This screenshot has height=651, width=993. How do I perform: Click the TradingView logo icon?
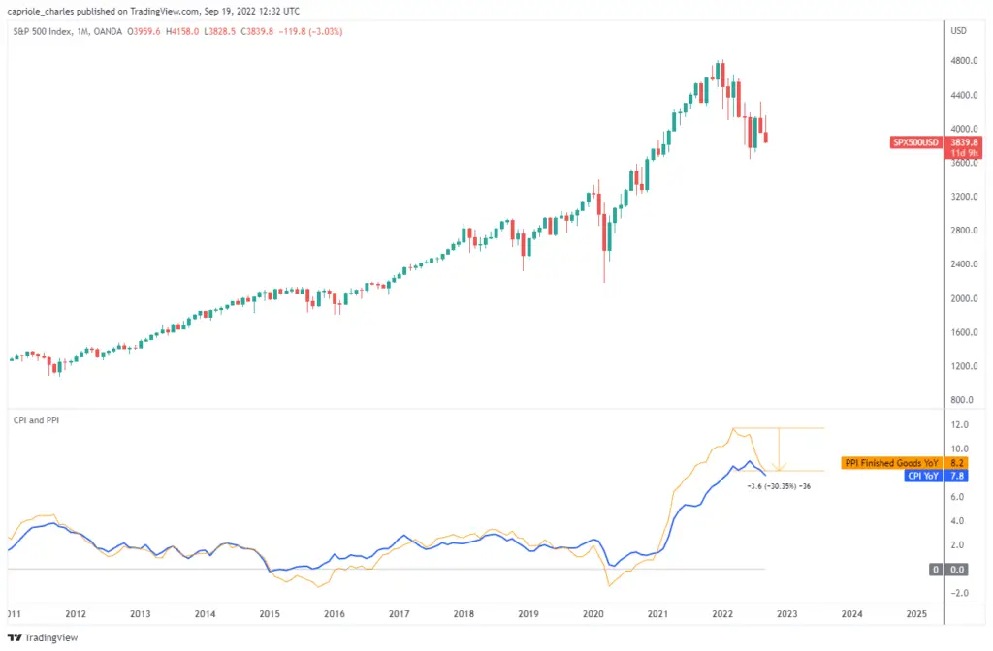coord(15,637)
